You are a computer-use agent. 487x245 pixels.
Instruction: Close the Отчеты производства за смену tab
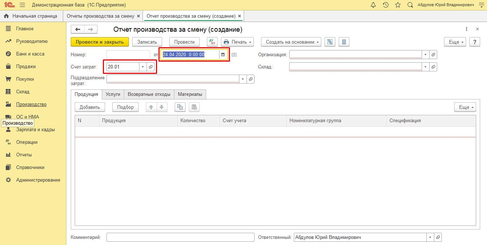[138, 16]
